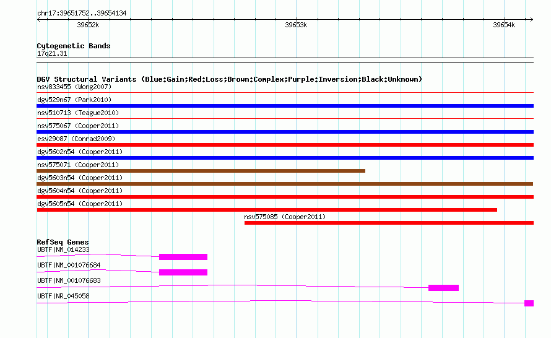Click the red dgv5604n54 loss bar
Viewport: 551px width, 338px height.
285,197
